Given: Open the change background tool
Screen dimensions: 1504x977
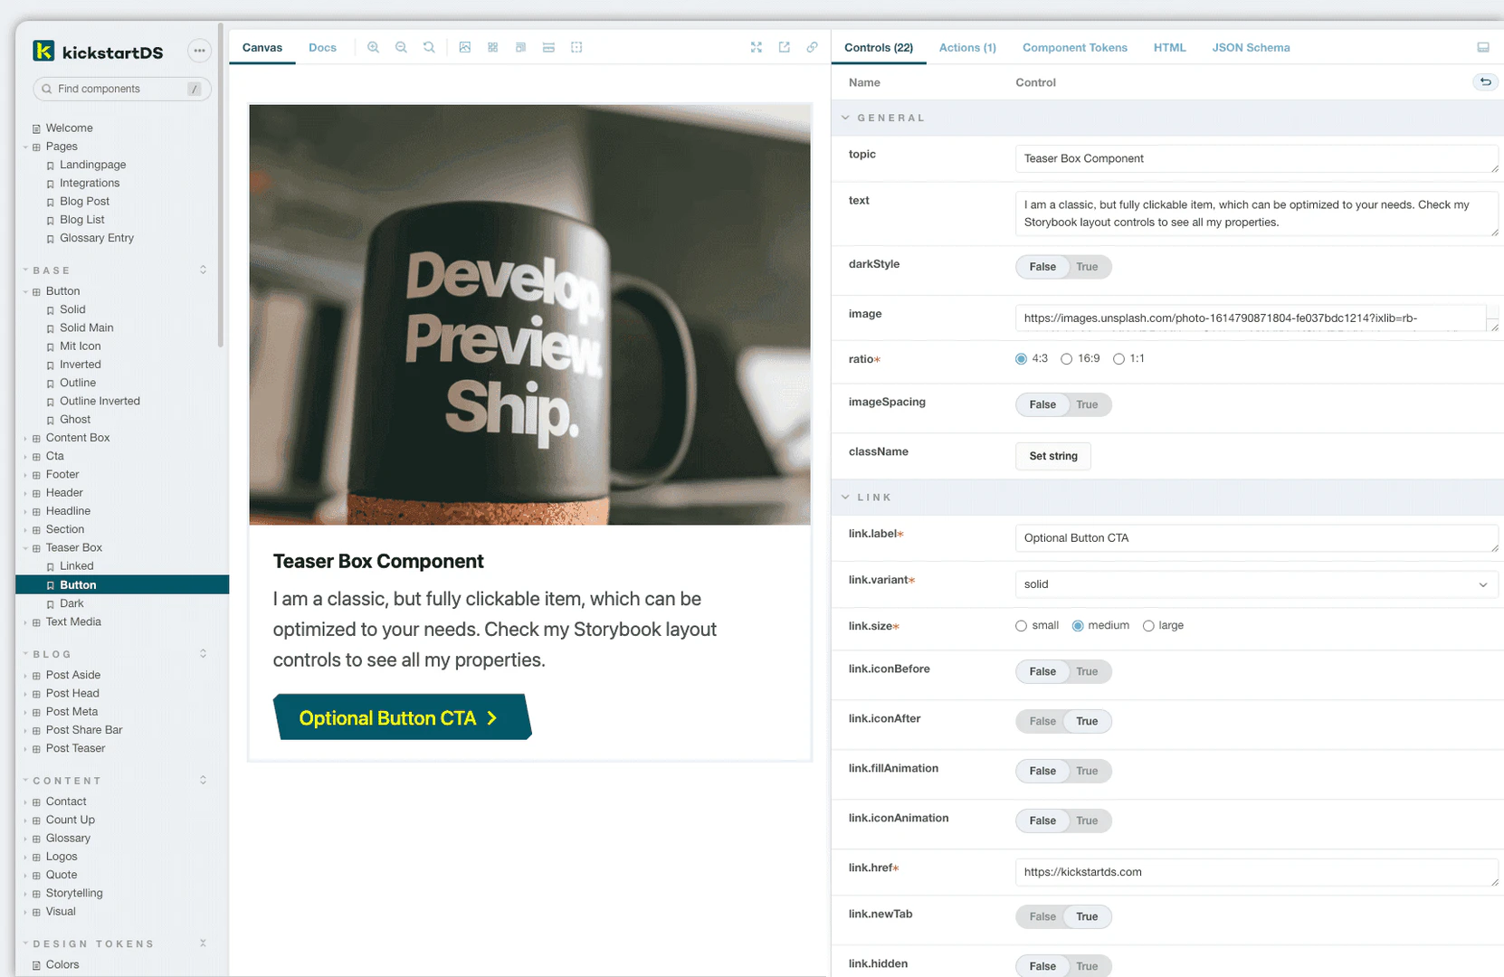Looking at the screenshot, I should pyautogui.click(x=464, y=47).
